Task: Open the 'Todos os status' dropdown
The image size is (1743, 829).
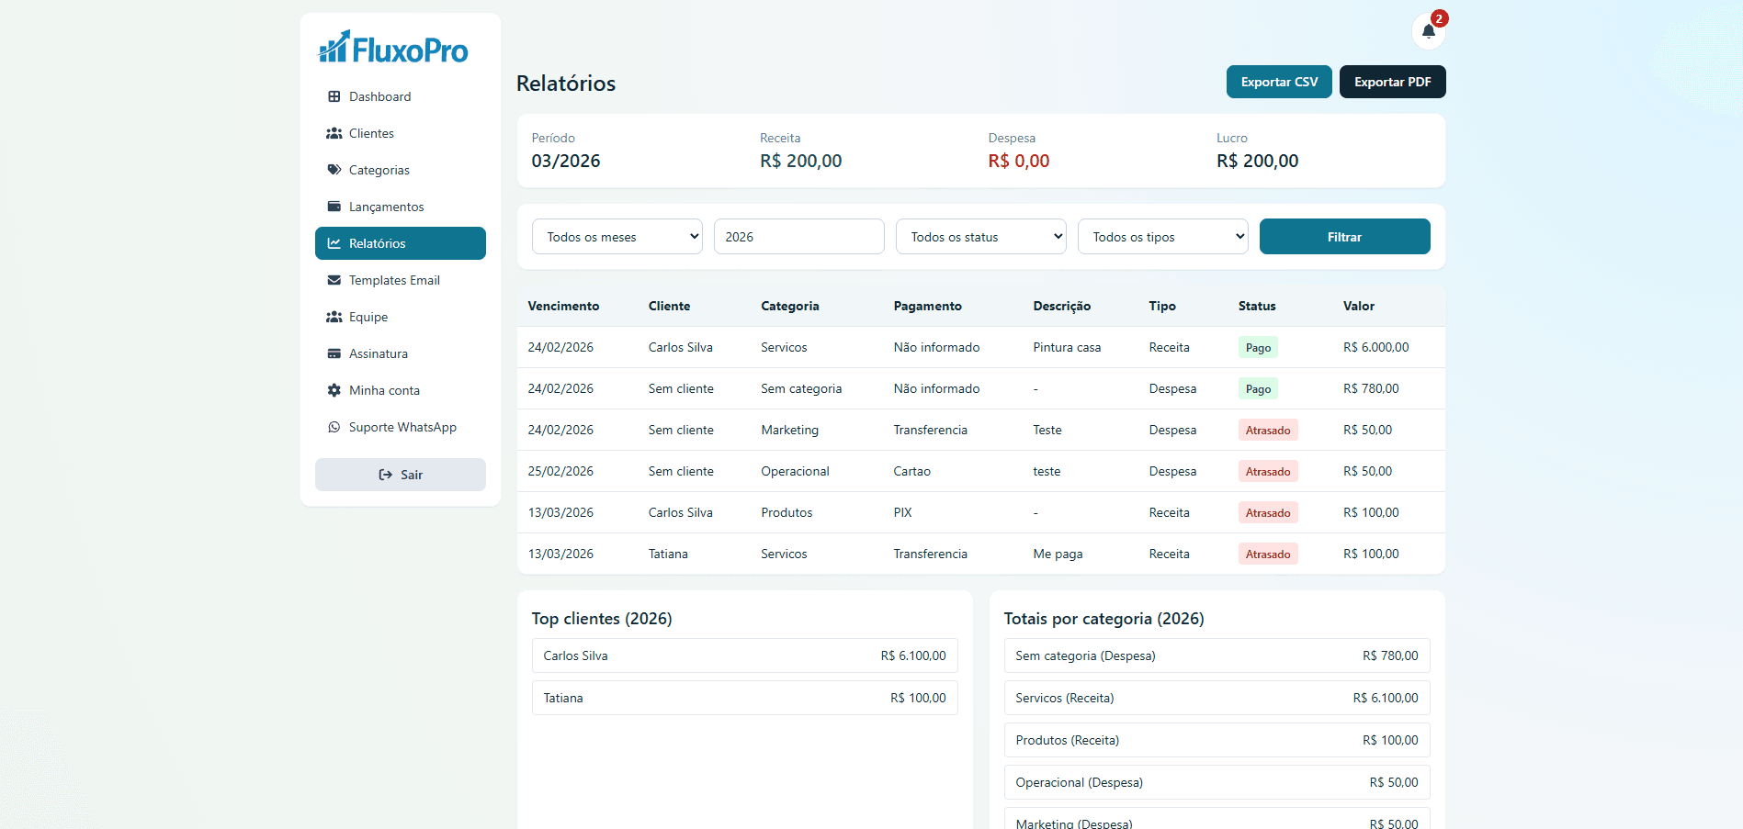Action: [980, 237]
